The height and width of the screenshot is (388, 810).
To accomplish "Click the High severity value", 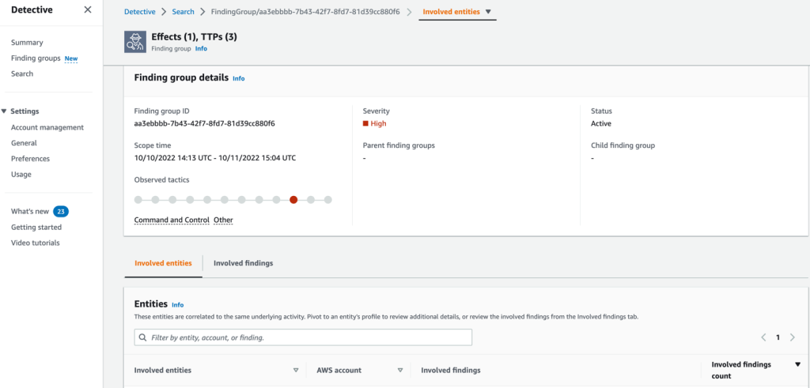I will (x=374, y=123).
